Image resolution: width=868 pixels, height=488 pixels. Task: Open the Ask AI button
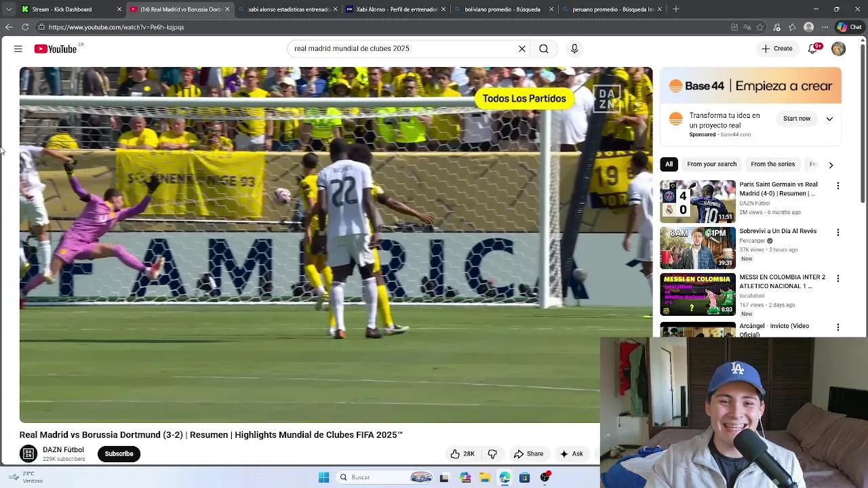tap(571, 454)
